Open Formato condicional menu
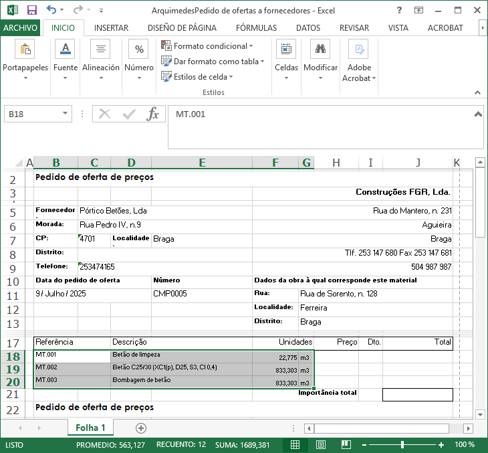This screenshot has width=488, height=453. [207, 46]
